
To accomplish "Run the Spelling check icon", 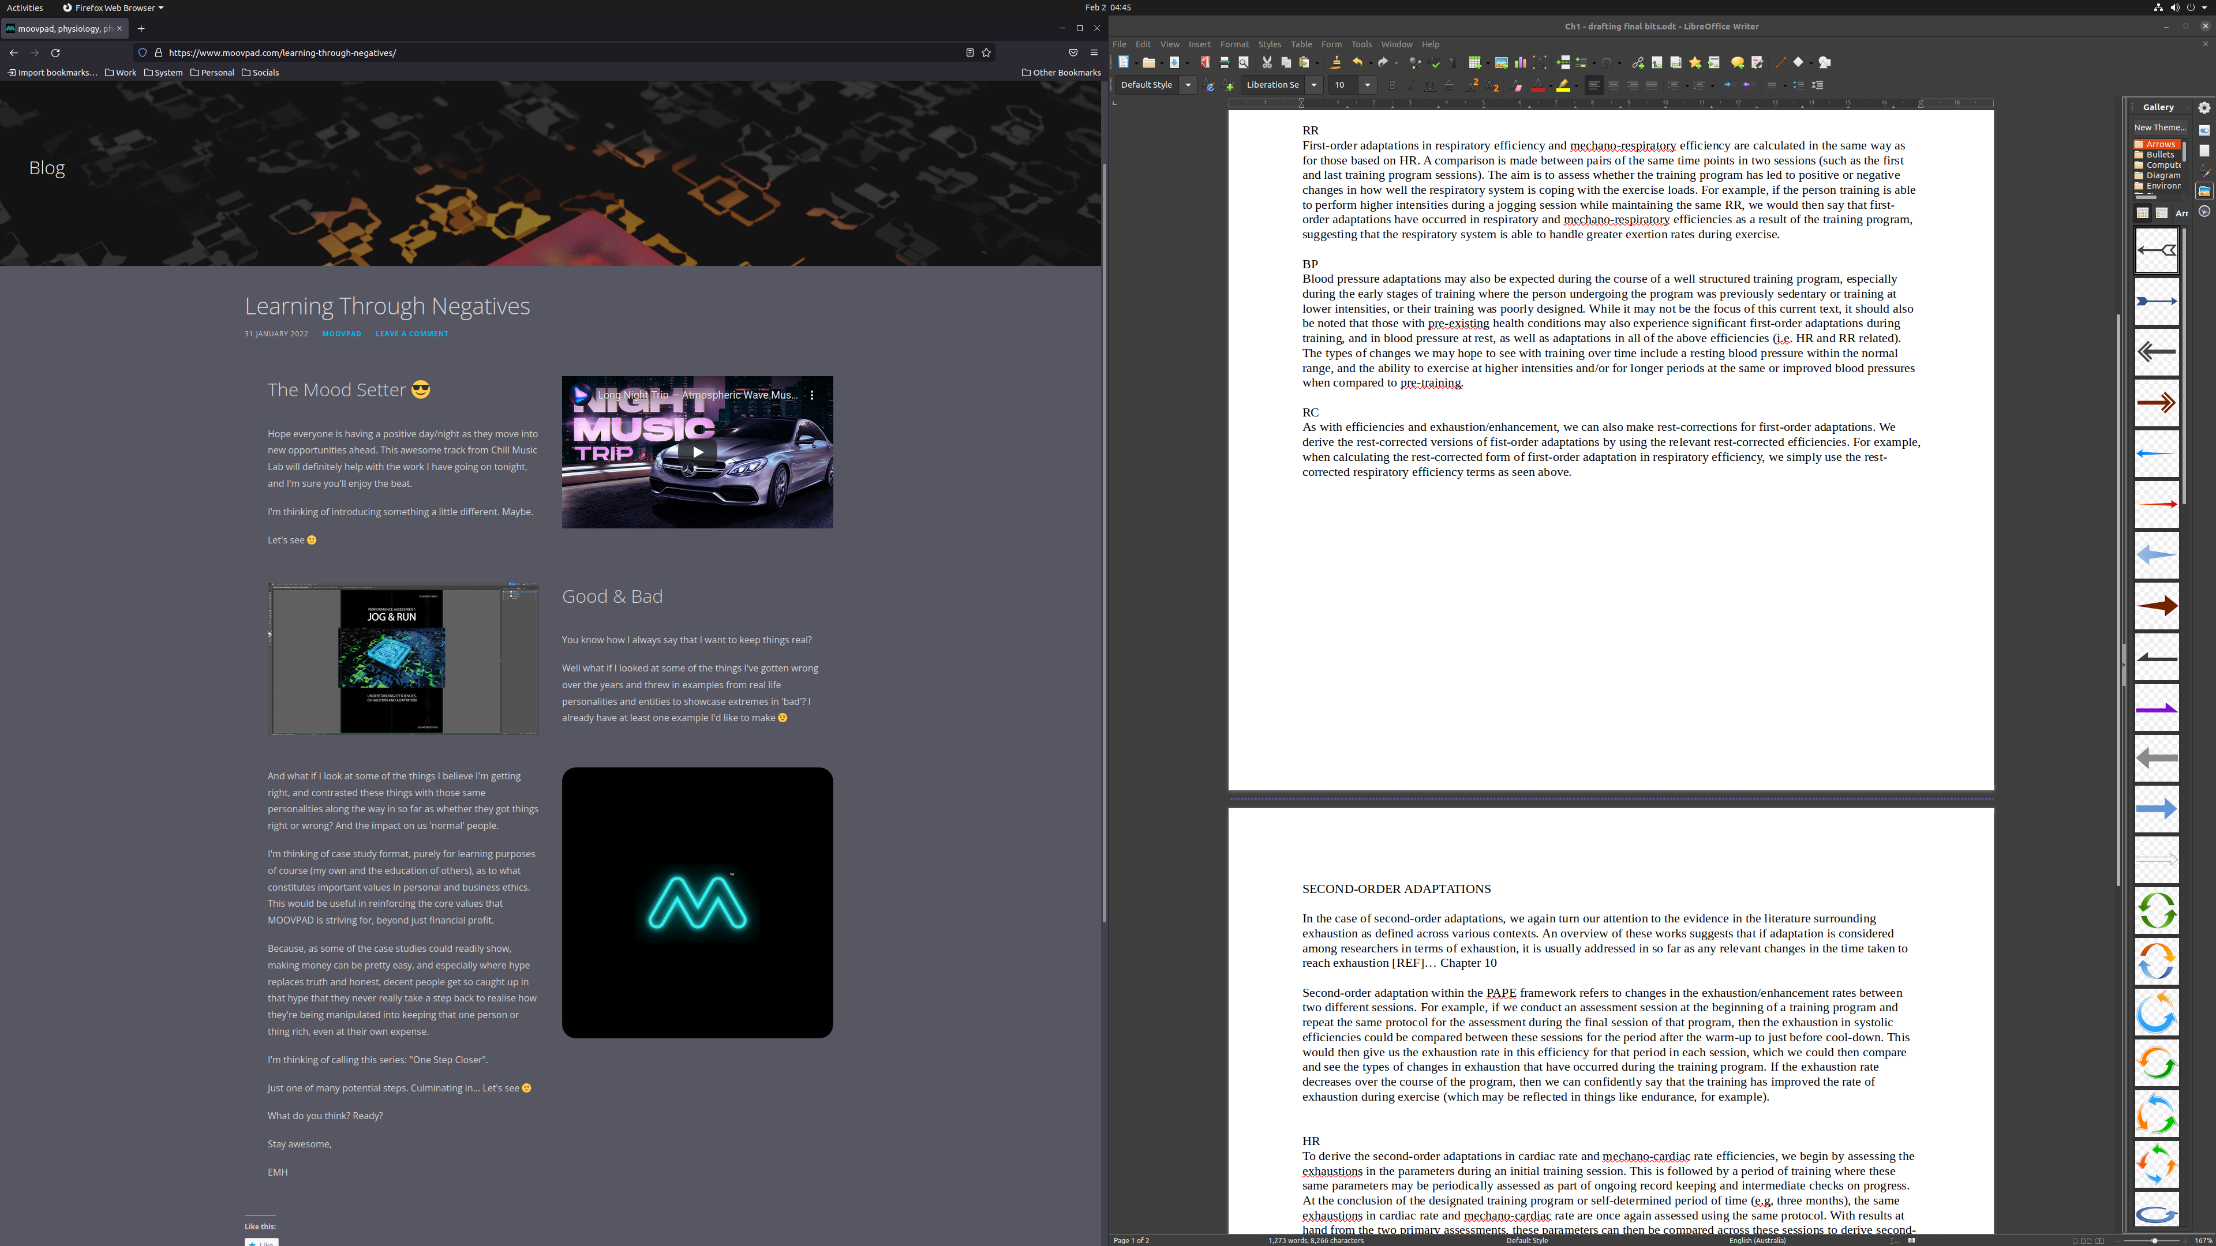I will (x=1434, y=63).
